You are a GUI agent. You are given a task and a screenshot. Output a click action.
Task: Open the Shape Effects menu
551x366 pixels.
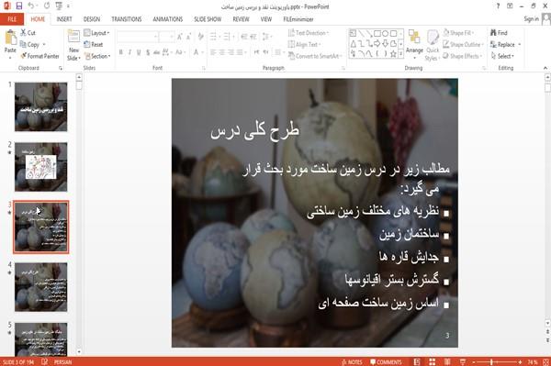[x=463, y=56]
